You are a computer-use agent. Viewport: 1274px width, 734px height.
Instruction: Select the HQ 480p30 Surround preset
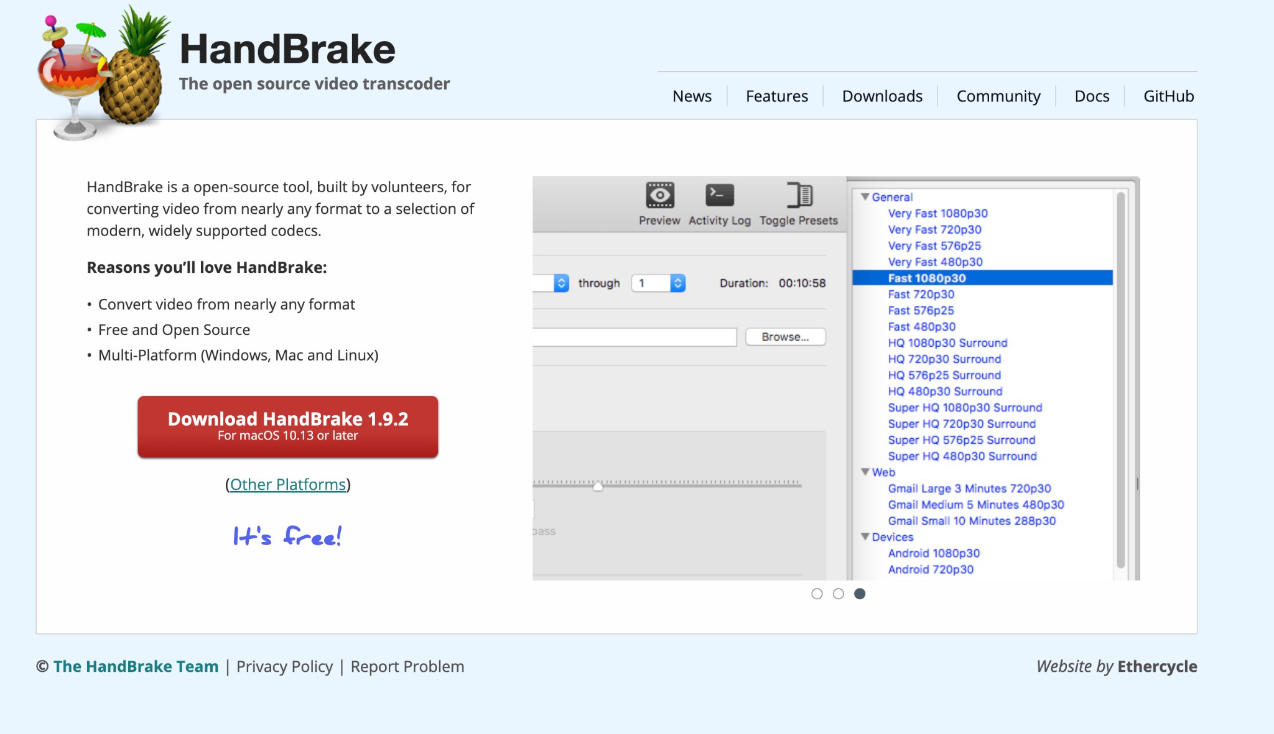[945, 391]
